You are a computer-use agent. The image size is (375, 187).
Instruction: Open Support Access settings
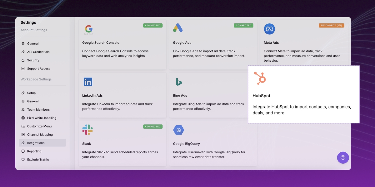click(38, 69)
